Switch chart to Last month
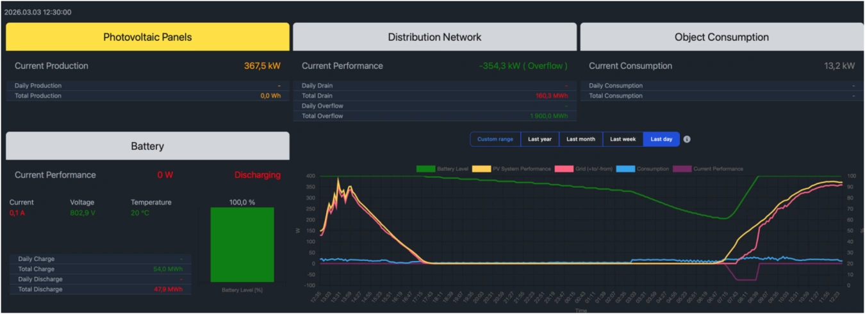The image size is (865, 314). pyautogui.click(x=581, y=139)
